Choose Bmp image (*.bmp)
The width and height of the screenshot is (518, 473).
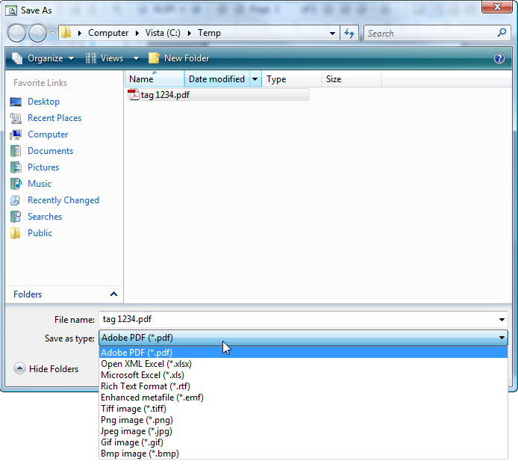point(303,454)
